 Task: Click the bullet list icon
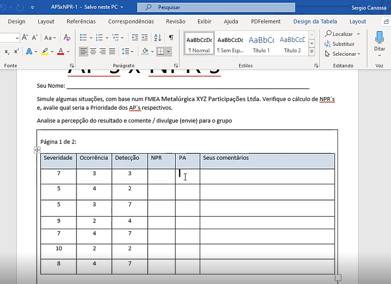tap(83, 38)
